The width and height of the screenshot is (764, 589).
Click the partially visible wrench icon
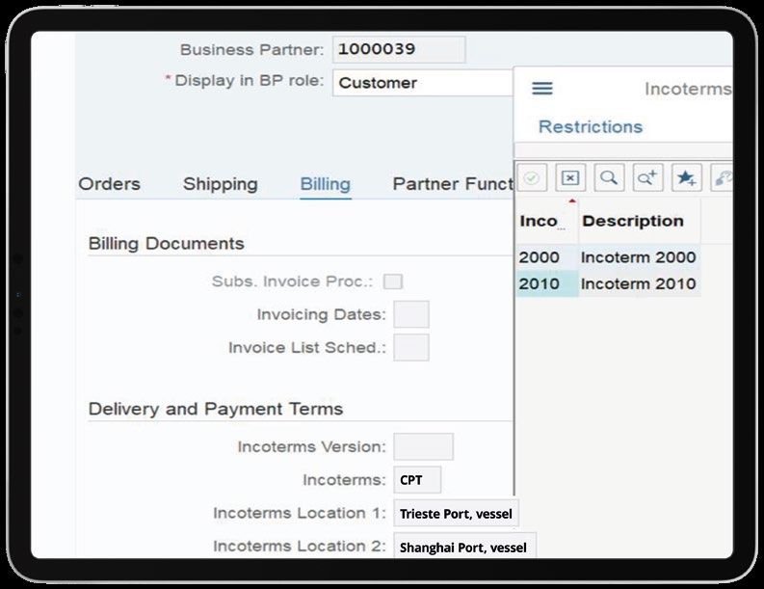tap(723, 177)
